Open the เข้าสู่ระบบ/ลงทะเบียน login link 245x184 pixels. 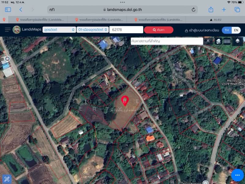[x=203, y=30]
